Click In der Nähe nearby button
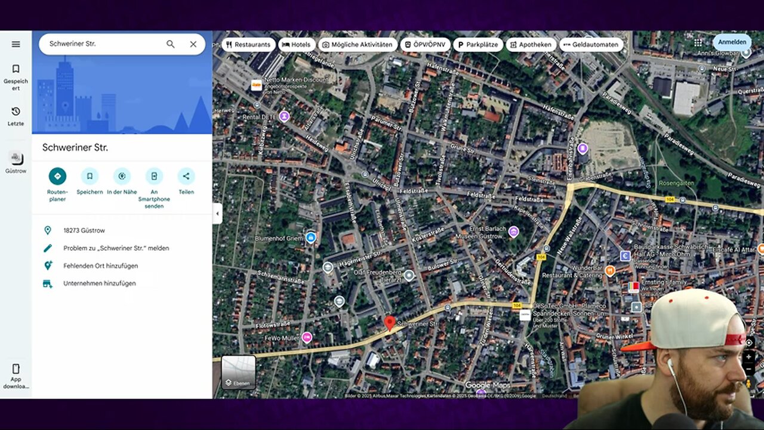Image resolution: width=764 pixels, height=430 pixels. (122, 181)
